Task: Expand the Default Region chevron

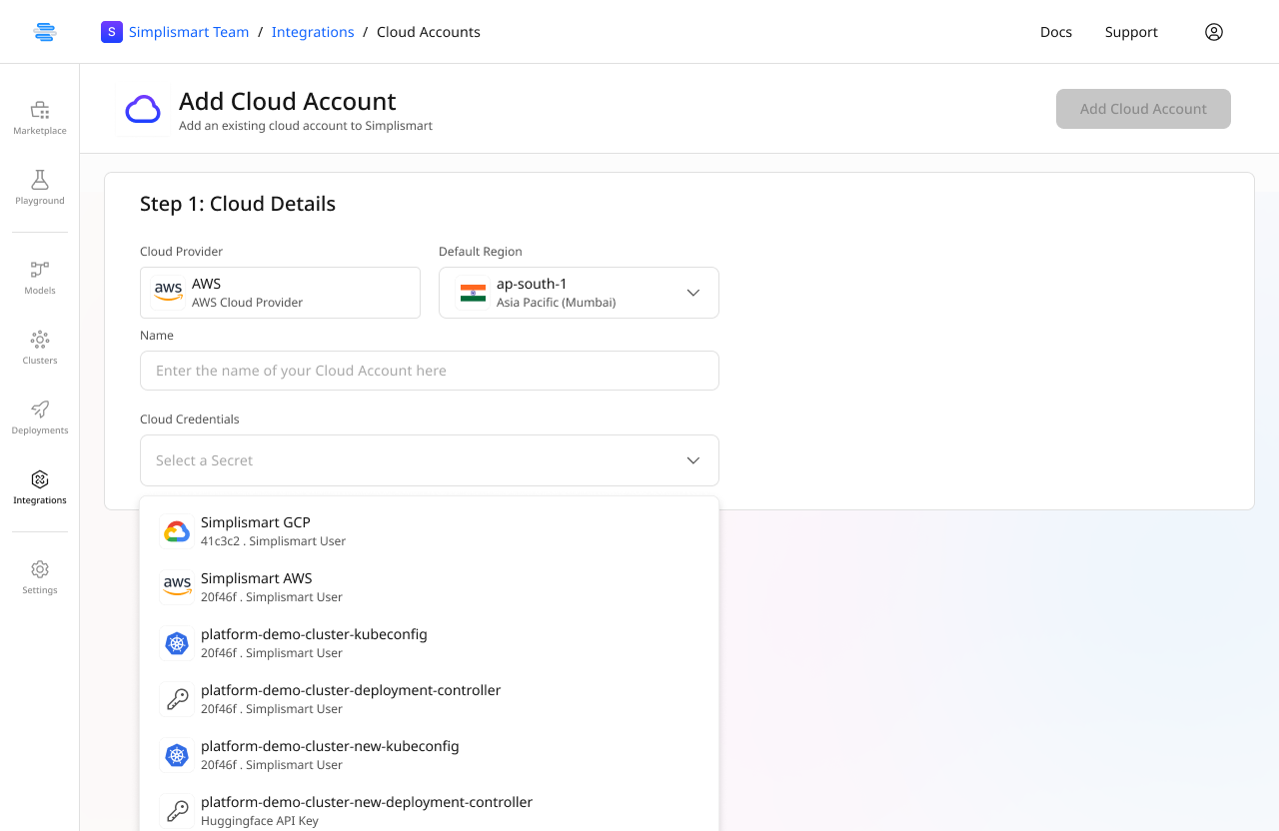Action: click(693, 293)
